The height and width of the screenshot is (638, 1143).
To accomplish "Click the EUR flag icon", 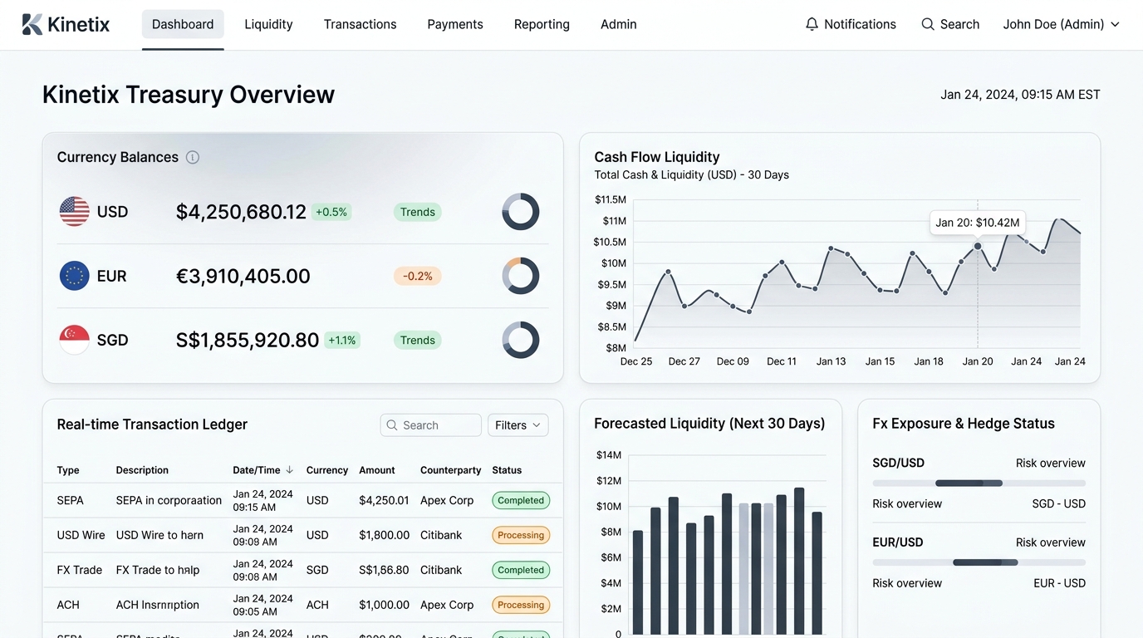I will coord(75,276).
